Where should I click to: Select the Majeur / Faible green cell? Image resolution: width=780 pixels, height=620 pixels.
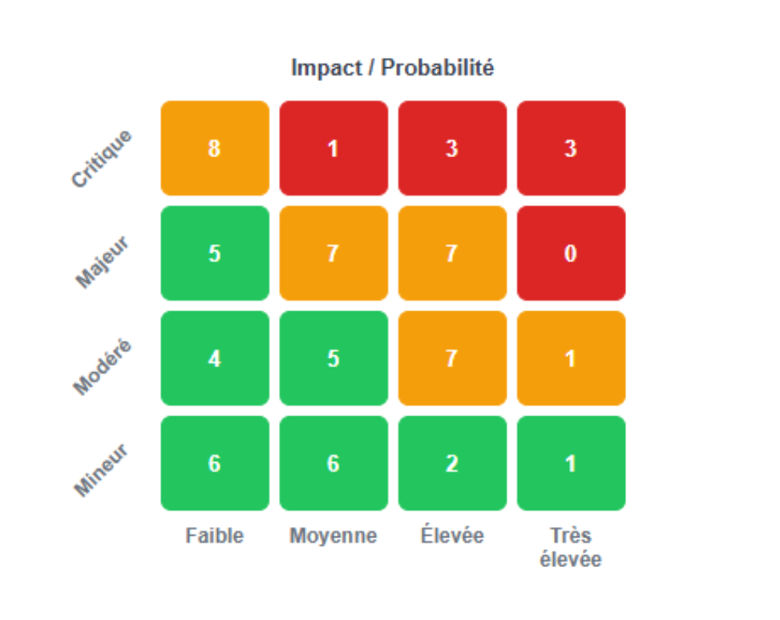click(x=215, y=253)
